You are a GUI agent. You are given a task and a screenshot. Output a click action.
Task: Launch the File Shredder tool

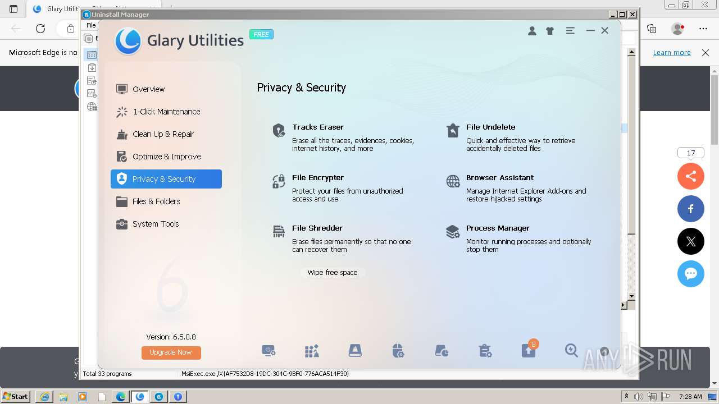click(317, 228)
